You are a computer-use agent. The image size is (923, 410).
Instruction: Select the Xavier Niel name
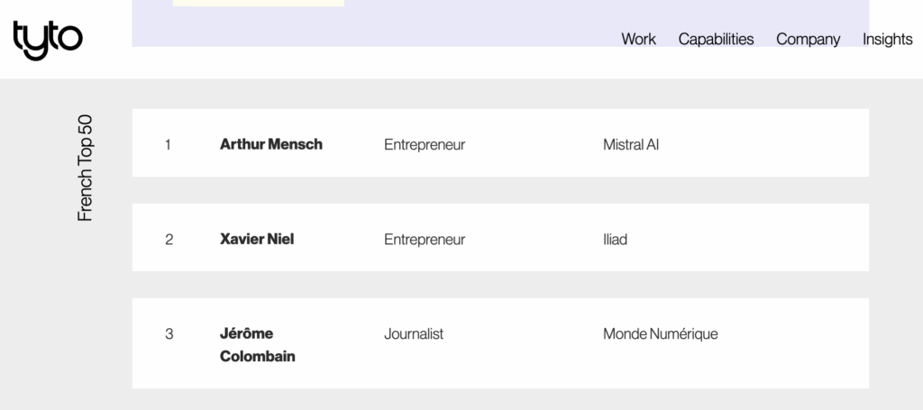(x=257, y=239)
